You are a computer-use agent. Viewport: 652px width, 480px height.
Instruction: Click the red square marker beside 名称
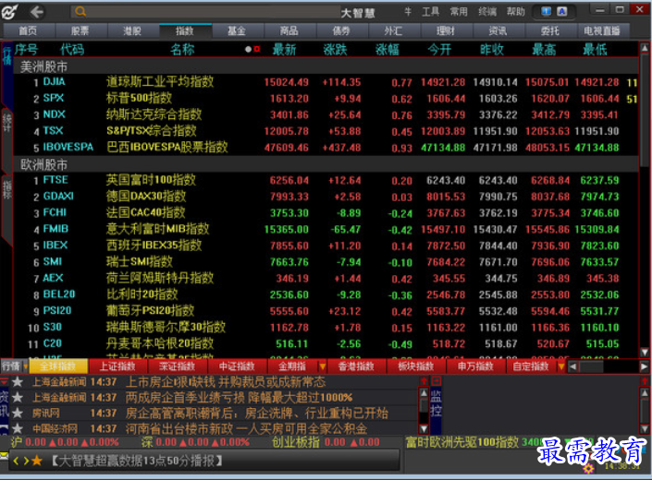tap(257, 49)
